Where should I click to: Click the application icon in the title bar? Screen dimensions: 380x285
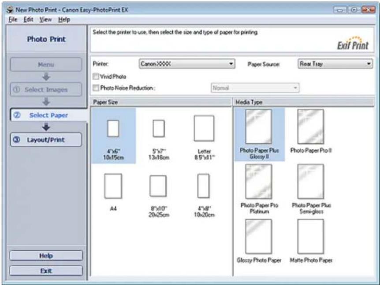click(x=10, y=10)
